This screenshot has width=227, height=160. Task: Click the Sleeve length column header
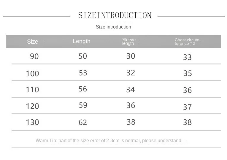point(129,42)
